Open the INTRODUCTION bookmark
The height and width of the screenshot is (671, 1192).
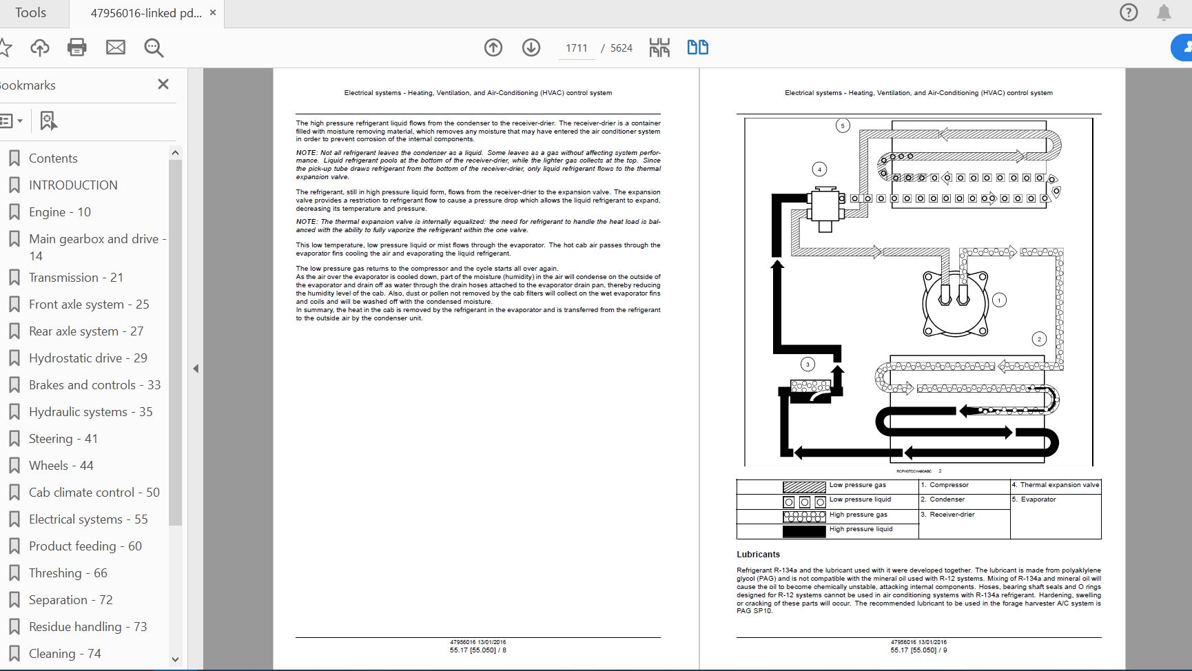[73, 185]
